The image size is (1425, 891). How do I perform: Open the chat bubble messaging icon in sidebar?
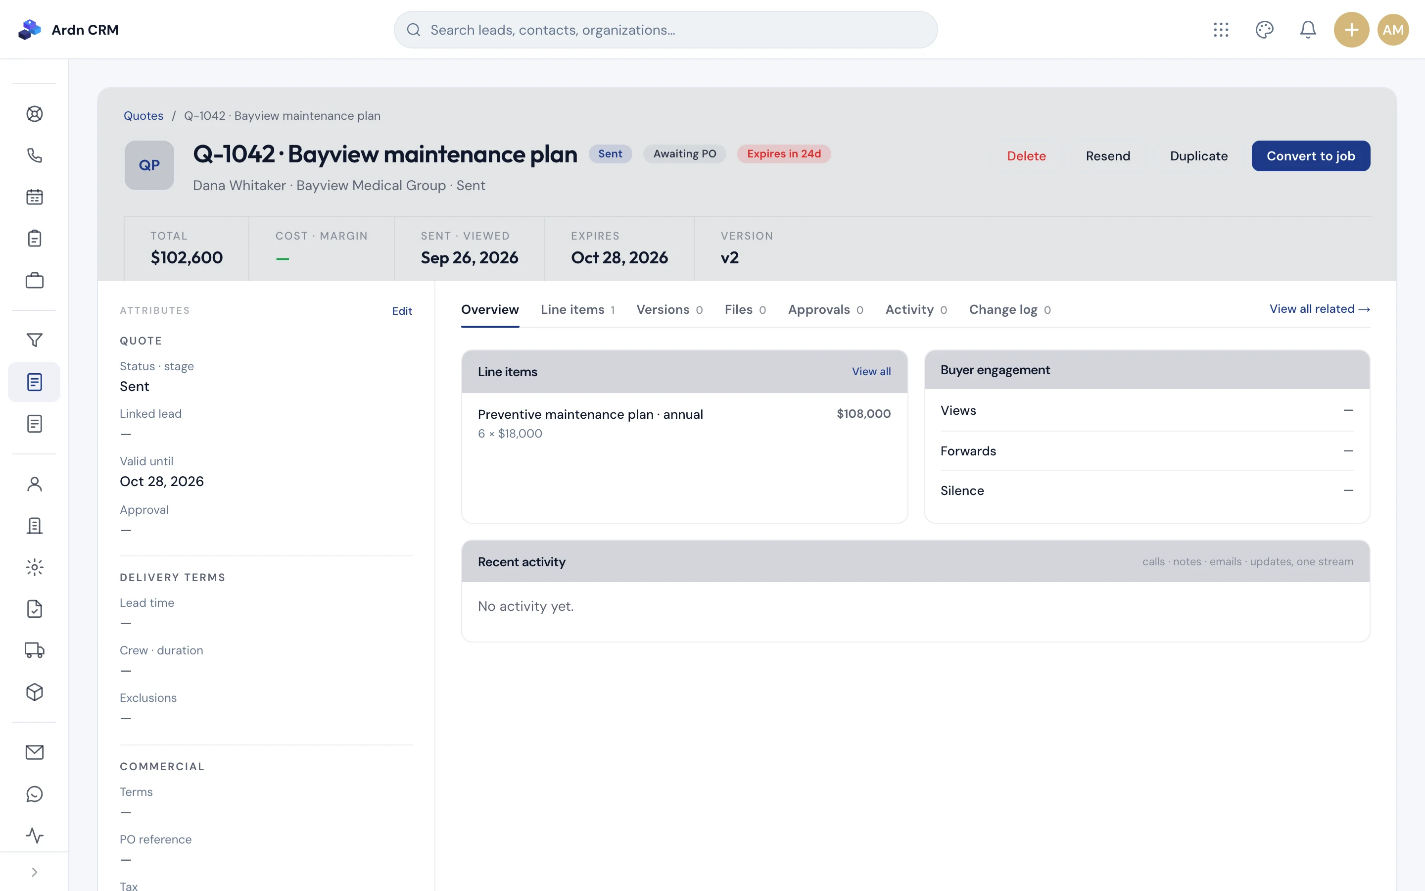[34, 794]
